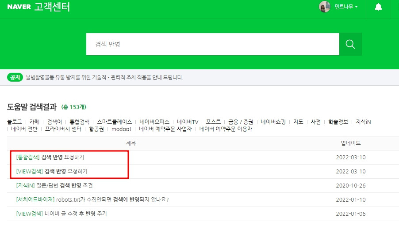Focus the search field containing 검색 반영

[x=213, y=44]
